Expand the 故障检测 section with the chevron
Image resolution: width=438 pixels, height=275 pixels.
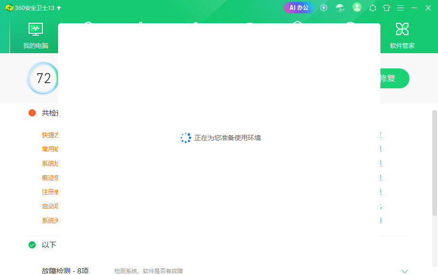[x=405, y=271]
